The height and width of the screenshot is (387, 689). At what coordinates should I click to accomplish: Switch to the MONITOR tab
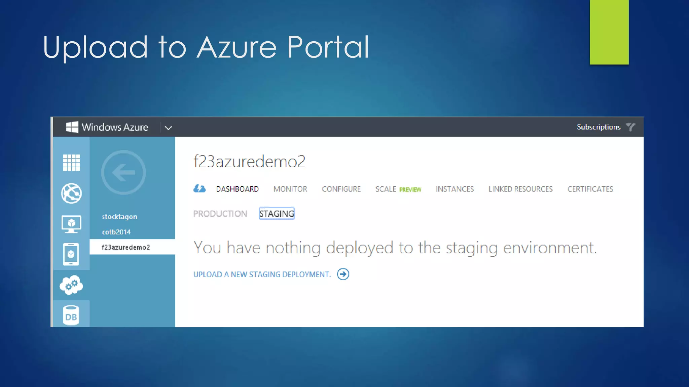pyautogui.click(x=290, y=189)
